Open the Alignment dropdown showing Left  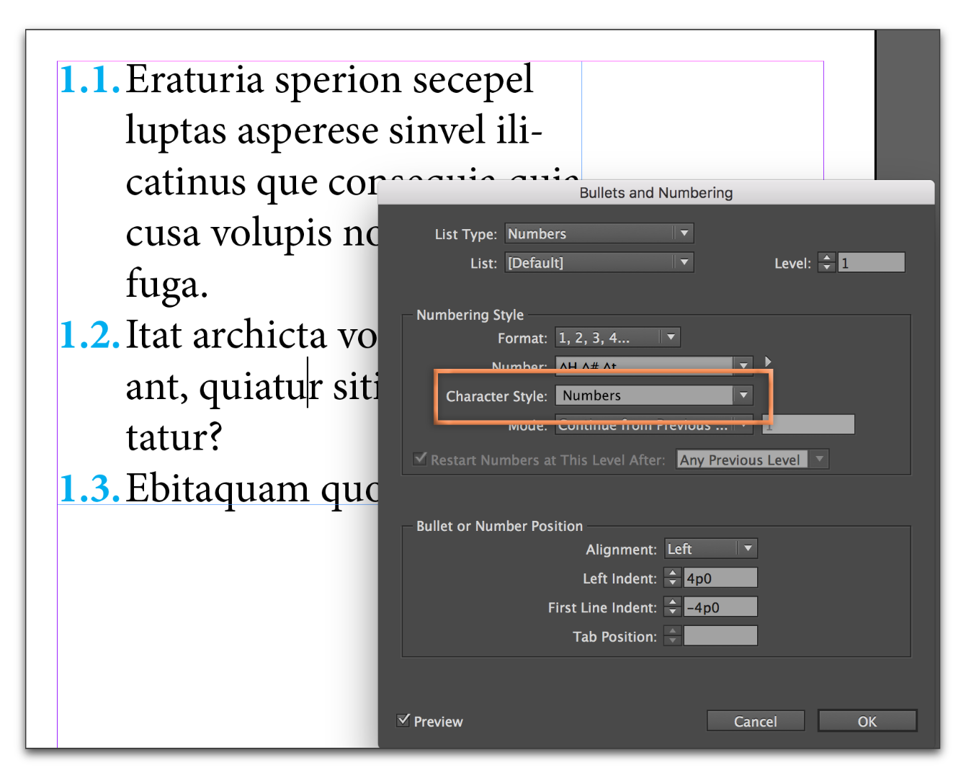748,548
